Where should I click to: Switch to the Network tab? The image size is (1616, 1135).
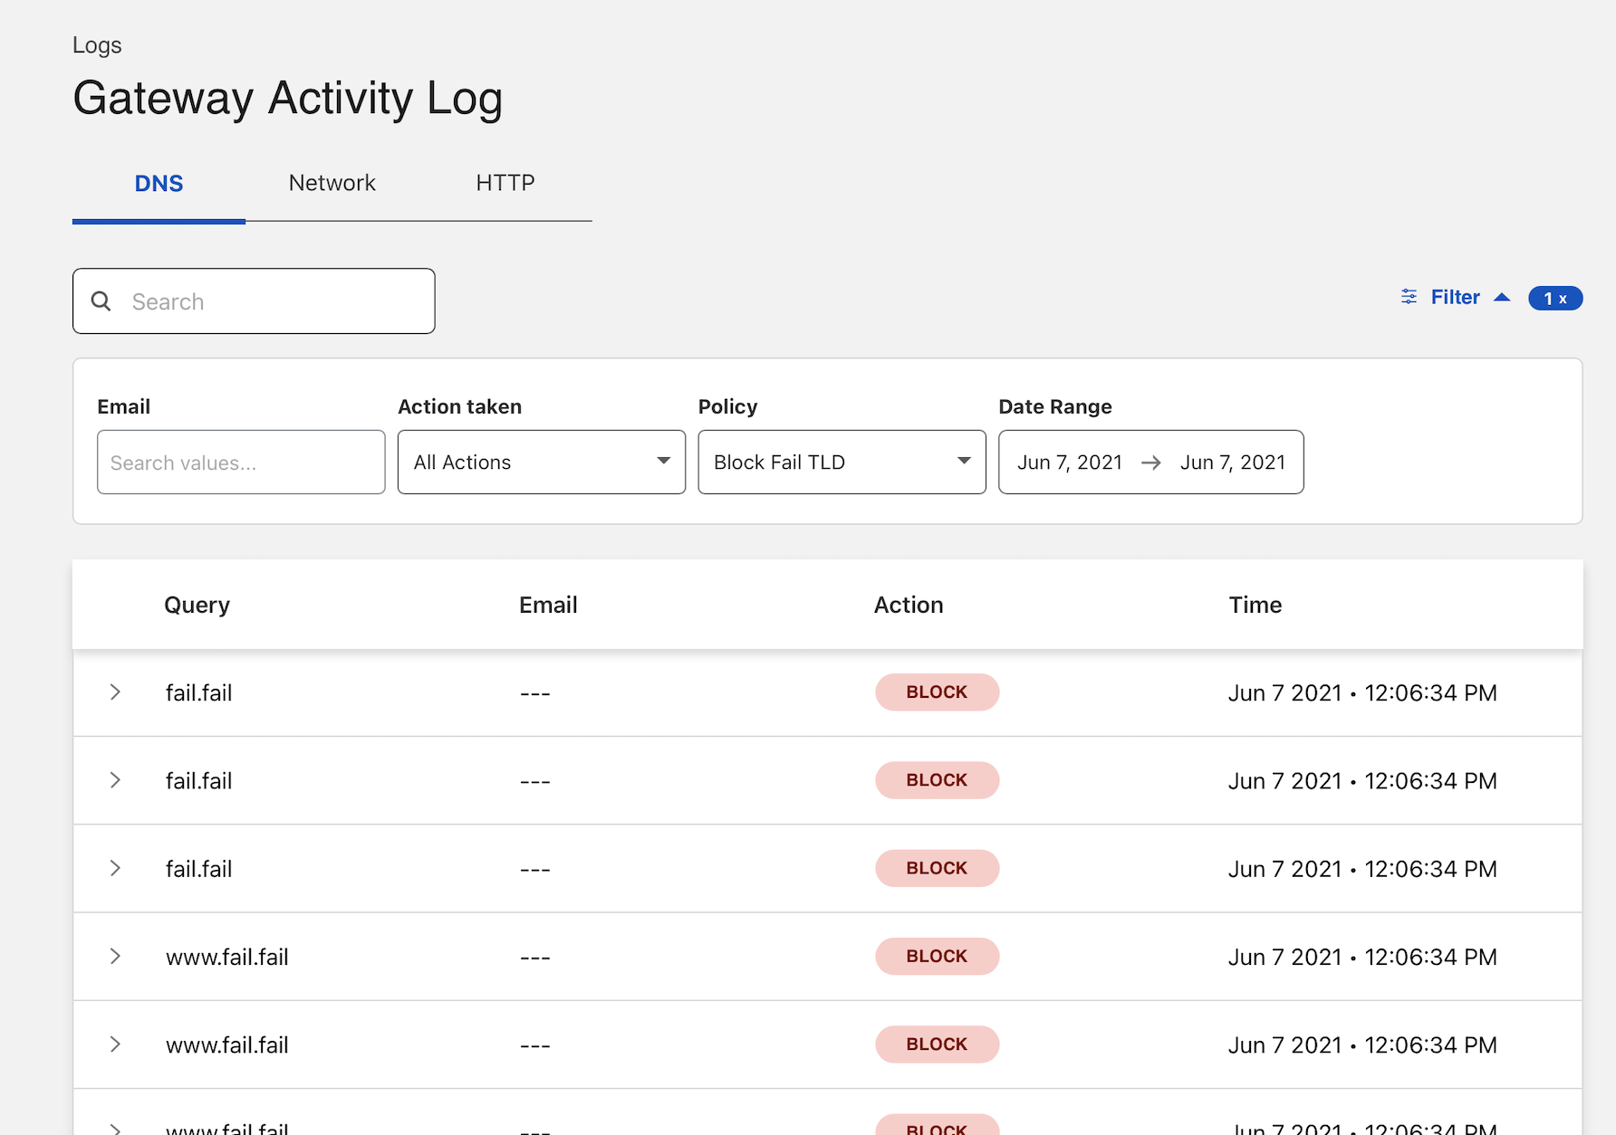(332, 183)
